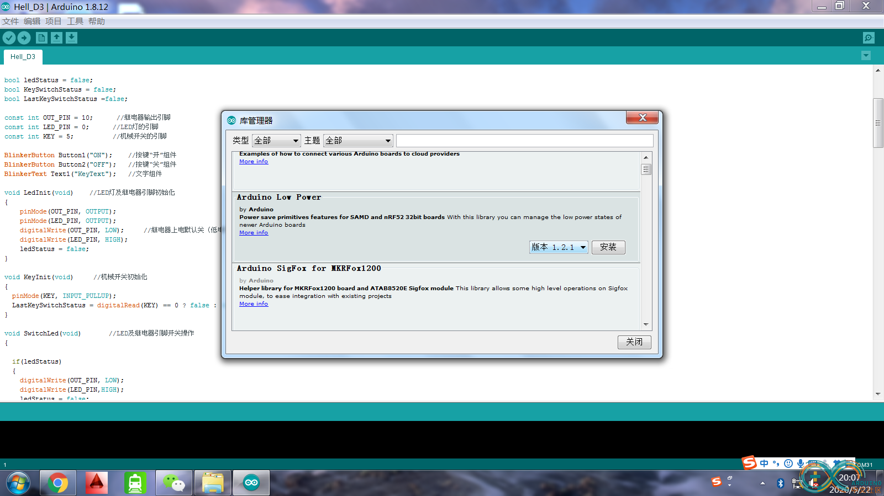Open the red AutoCAD taskbar icon
Image resolution: width=884 pixels, height=496 pixels.
tap(96, 483)
